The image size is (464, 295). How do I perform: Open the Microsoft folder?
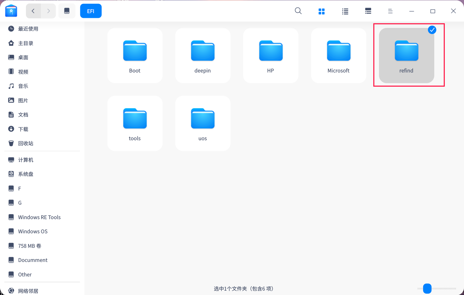(338, 55)
